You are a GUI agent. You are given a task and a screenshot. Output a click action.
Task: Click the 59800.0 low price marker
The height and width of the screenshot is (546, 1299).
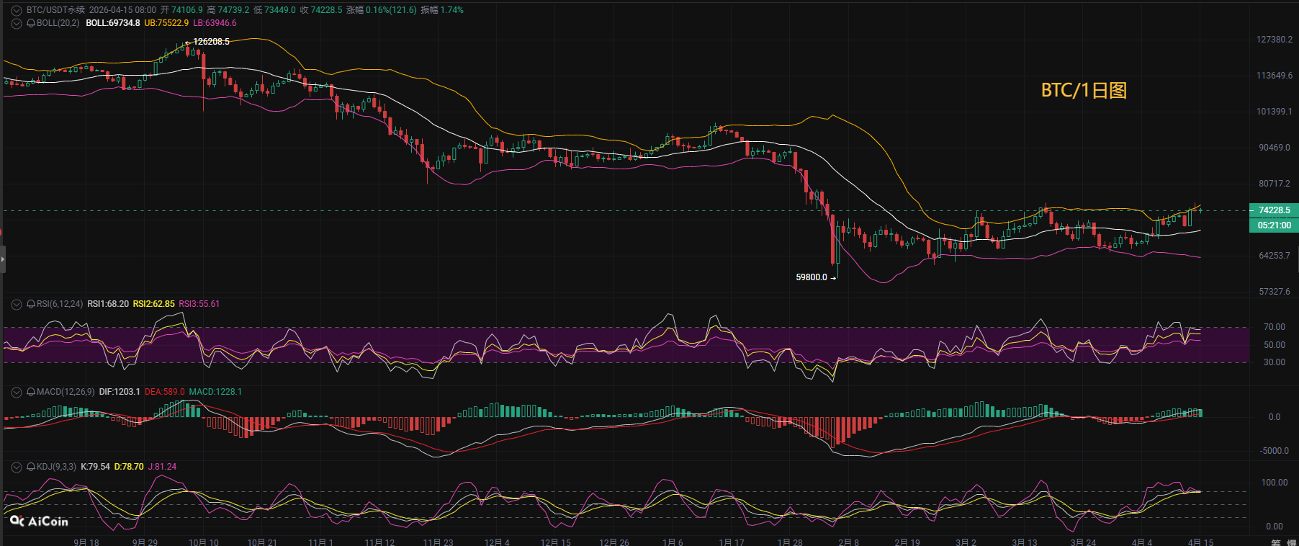click(x=812, y=277)
